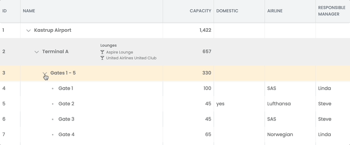
Task: Select the Gate 1 tree row
Action: pyautogui.click(x=175, y=88)
